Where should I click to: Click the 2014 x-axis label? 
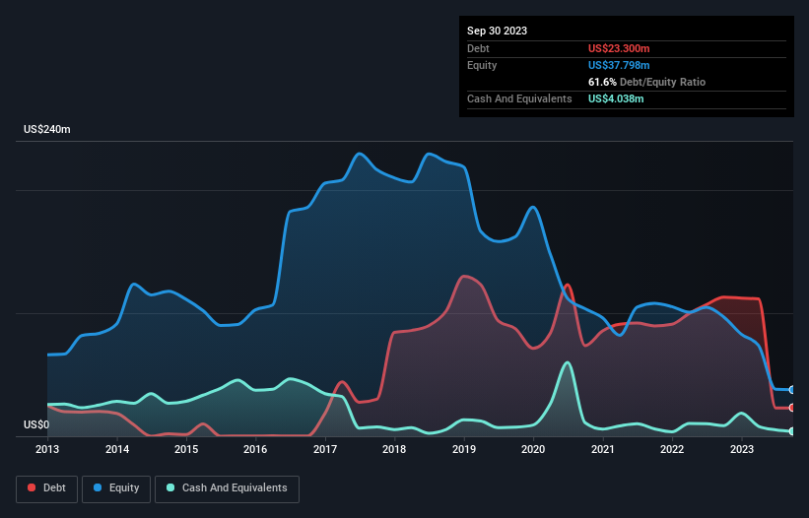[117, 449]
